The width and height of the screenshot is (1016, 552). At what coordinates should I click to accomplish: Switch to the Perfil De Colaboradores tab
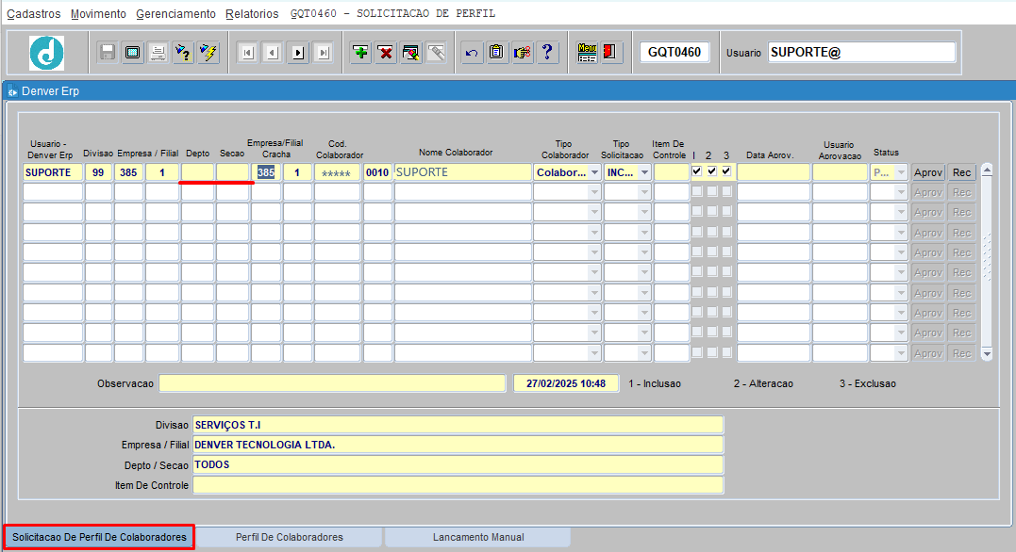pyautogui.click(x=289, y=537)
